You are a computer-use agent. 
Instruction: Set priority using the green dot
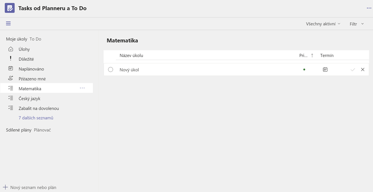304,70
